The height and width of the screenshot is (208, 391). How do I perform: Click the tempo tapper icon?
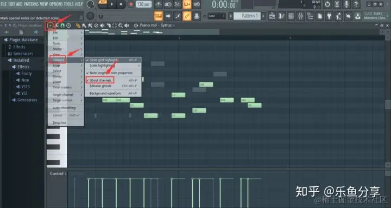click(x=339, y=16)
